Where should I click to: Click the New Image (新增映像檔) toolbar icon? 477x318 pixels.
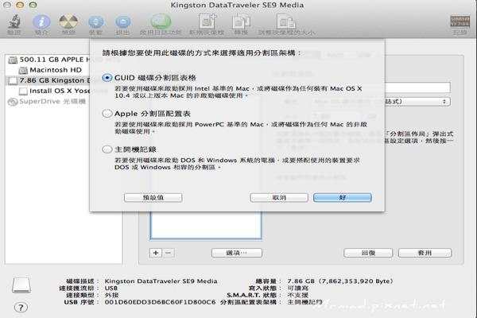click(x=207, y=21)
